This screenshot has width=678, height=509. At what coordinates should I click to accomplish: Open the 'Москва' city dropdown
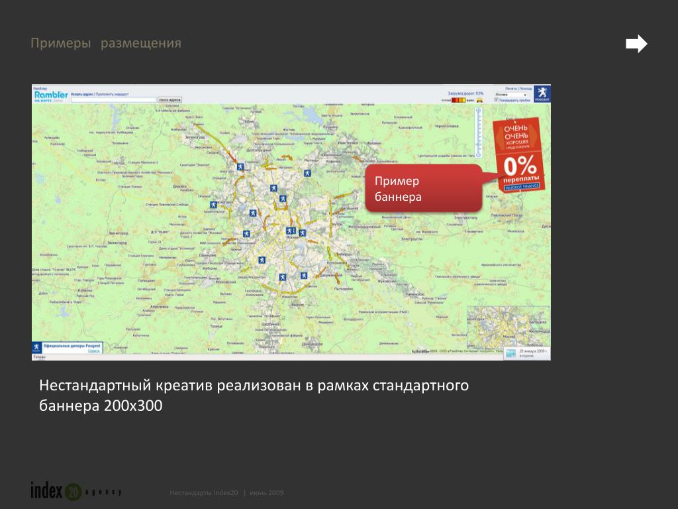[x=511, y=94]
